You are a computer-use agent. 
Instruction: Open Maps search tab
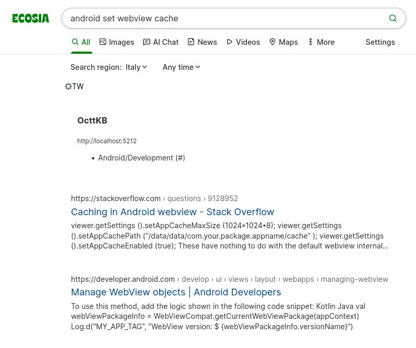pos(283,42)
